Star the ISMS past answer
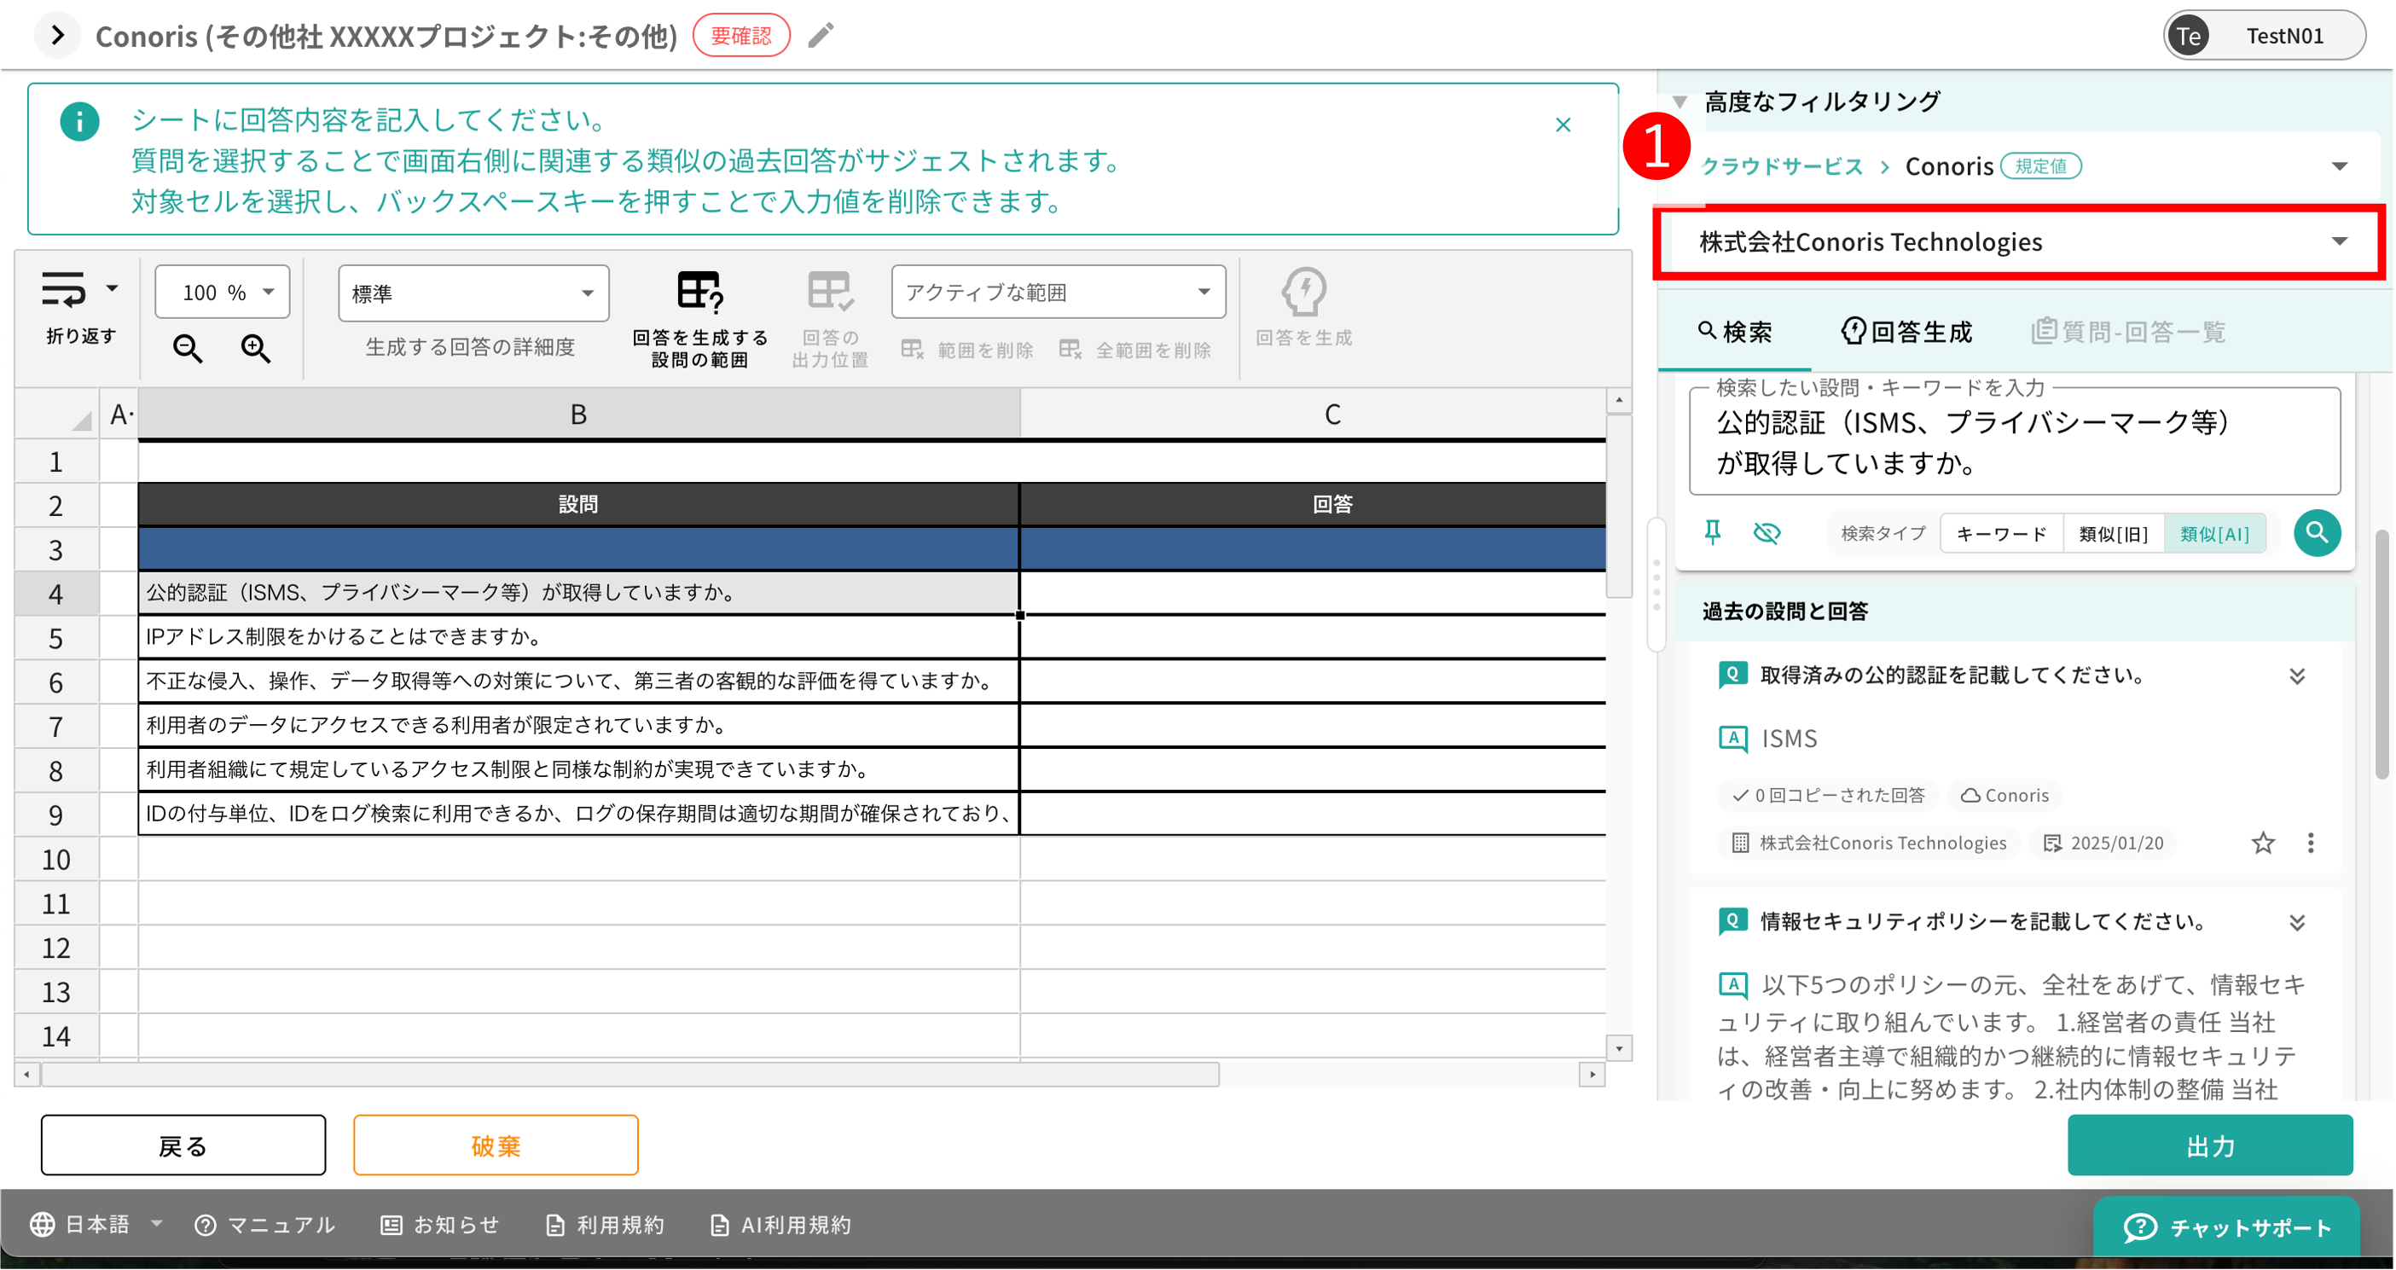 click(x=2264, y=843)
